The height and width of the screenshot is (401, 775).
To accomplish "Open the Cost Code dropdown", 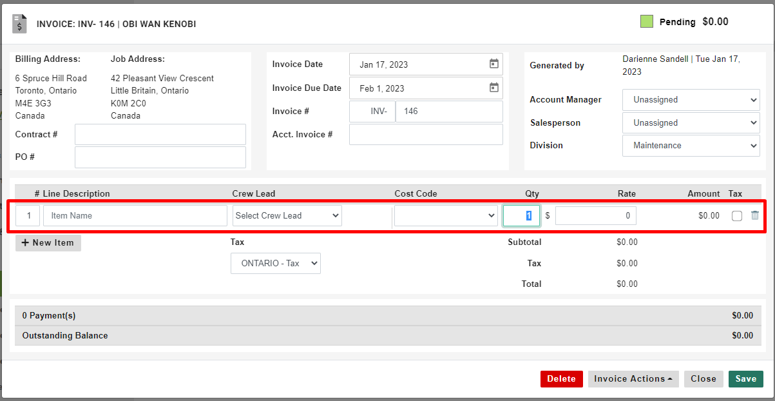I will [446, 215].
